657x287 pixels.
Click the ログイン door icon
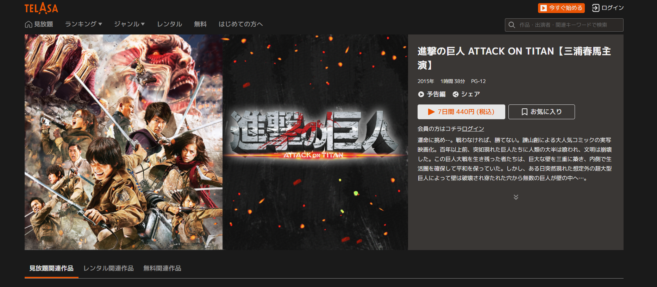(x=596, y=8)
